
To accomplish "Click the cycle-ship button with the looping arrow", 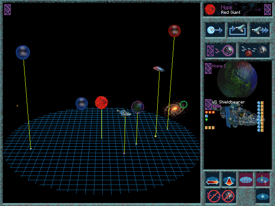I will click(237, 30).
